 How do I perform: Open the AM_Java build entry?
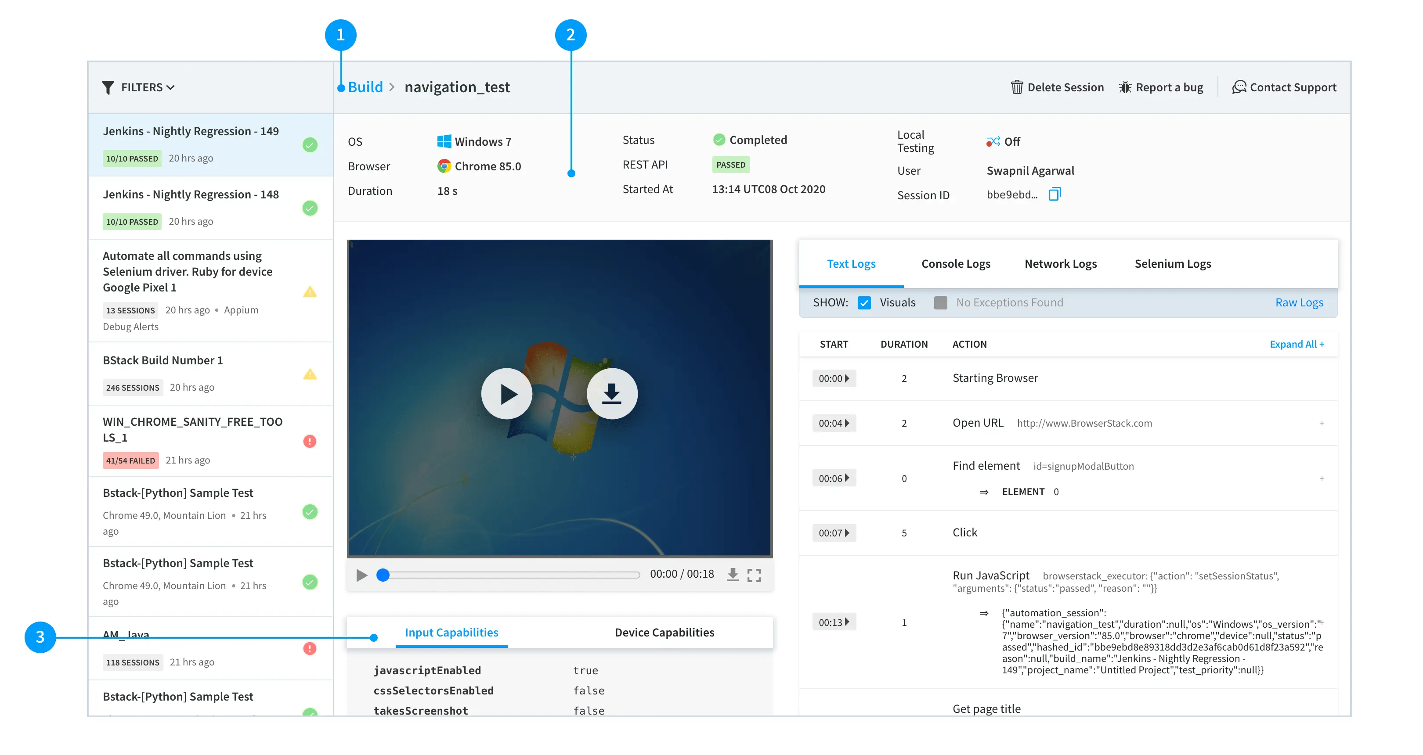[211, 648]
